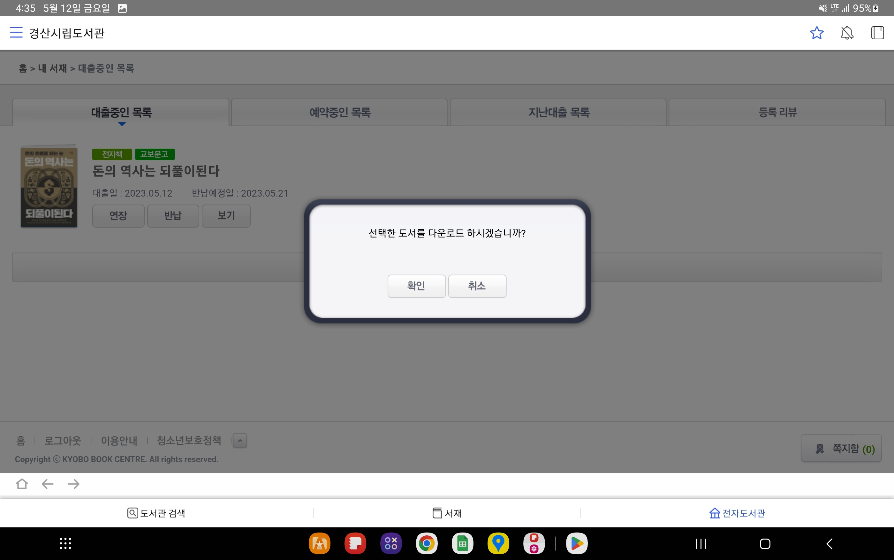Viewport: 894px width, 560px height.
Task: Cancel the download with 취소
Action: click(x=477, y=286)
